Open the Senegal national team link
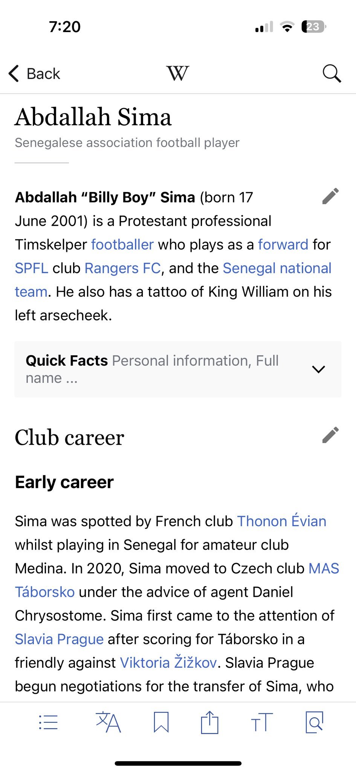 click(x=173, y=280)
